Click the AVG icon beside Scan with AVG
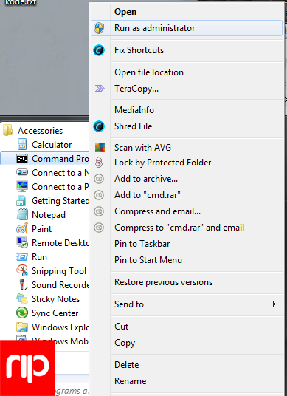 [100, 147]
